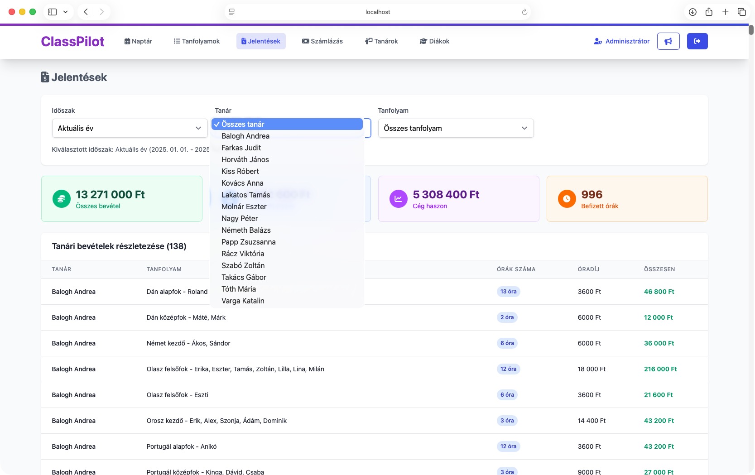This screenshot has height=475, width=755.
Task: Click the blue logout icon button
Action: [697, 41]
